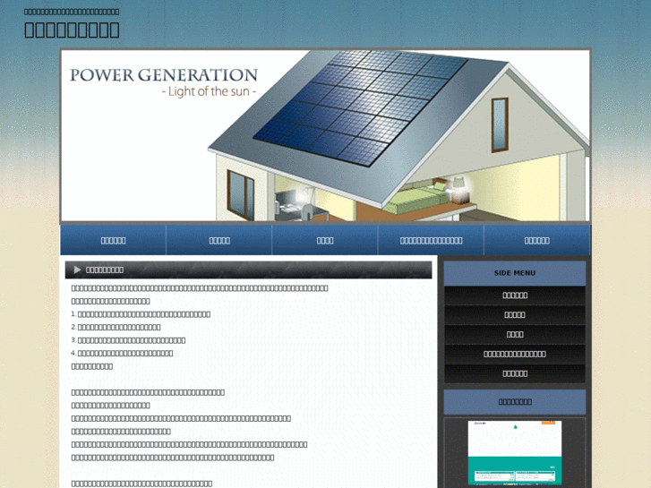
Task: Select first link under SIDE MENU
Action: [x=515, y=295]
